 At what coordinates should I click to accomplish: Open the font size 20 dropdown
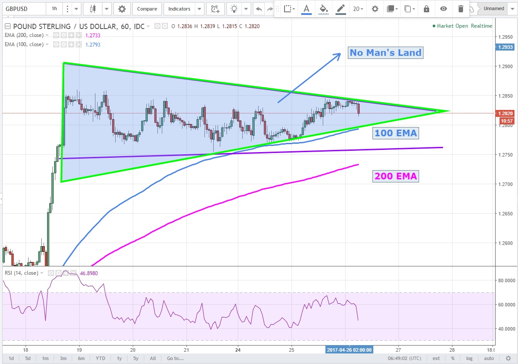(x=358, y=9)
